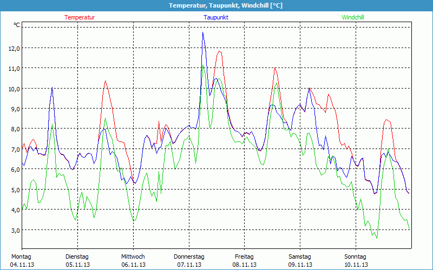Click the date '06.11.13'
Viewport: 433px width, 270px height.
(x=133, y=265)
